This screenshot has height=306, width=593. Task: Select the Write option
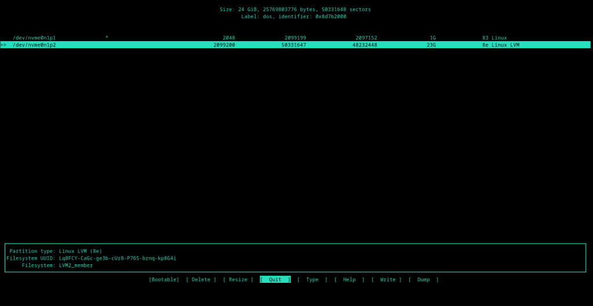(x=386, y=279)
